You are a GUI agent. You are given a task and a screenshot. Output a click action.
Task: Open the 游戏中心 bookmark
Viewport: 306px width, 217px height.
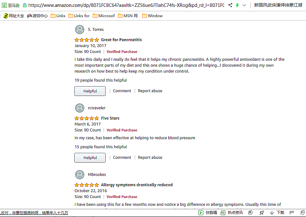tap(37, 16)
